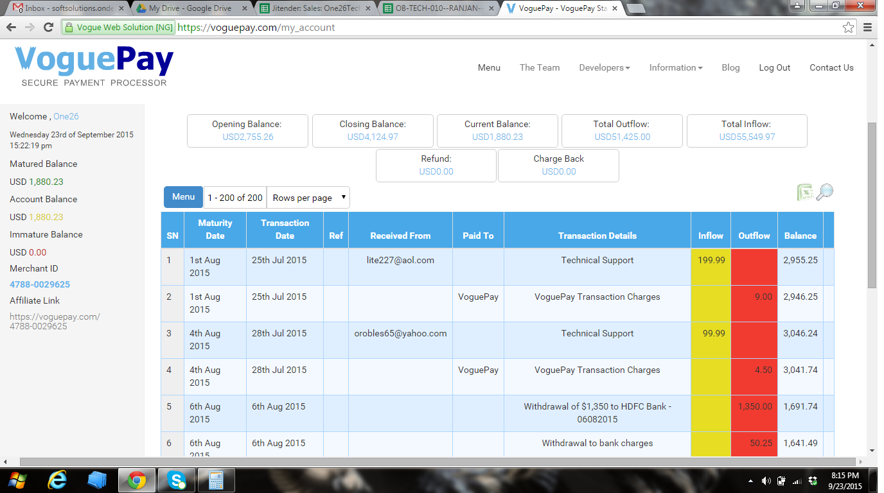Click Maturity Date column header
The image size is (884, 493).
(x=215, y=230)
